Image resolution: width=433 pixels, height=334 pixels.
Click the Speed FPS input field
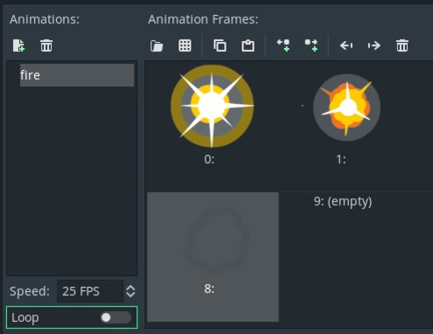(90, 291)
